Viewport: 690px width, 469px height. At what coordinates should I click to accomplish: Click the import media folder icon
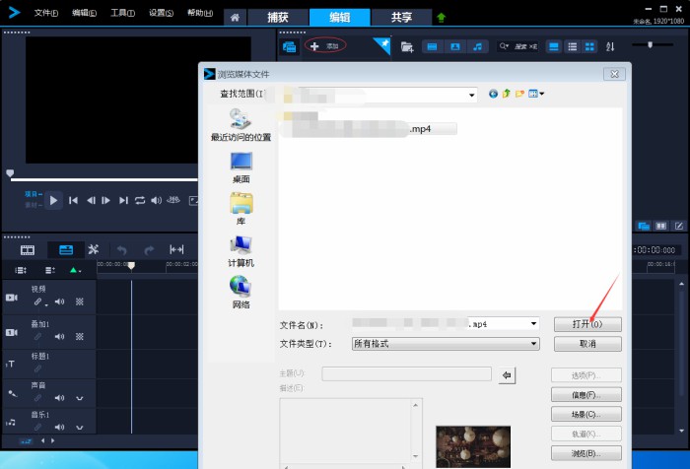point(406,46)
